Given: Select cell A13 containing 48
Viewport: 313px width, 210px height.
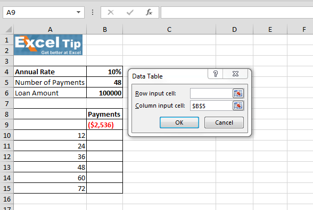Looking at the screenshot, I should click(x=50, y=167).
